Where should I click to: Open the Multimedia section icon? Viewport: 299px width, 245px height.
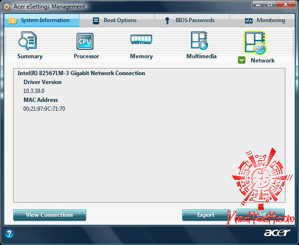(x=199, y=41)
